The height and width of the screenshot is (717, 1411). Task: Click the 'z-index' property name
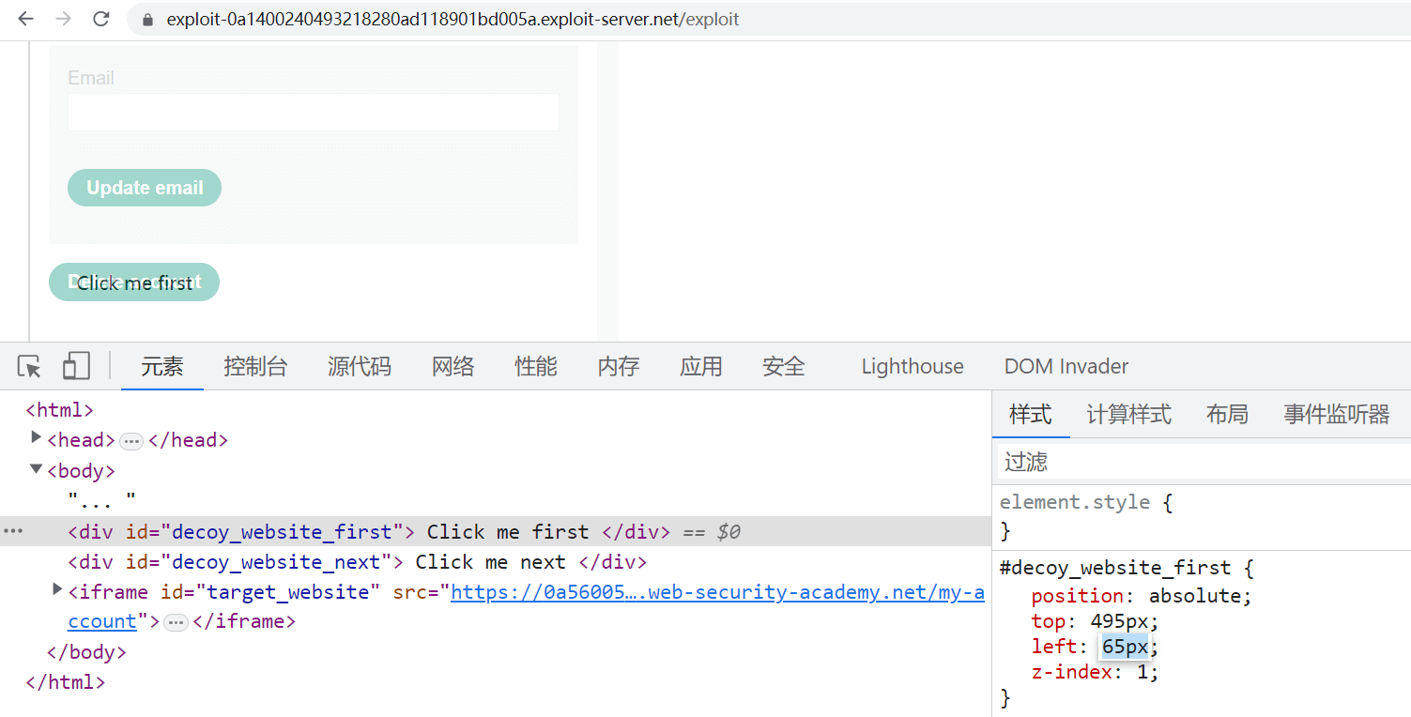click(1071, 672)
